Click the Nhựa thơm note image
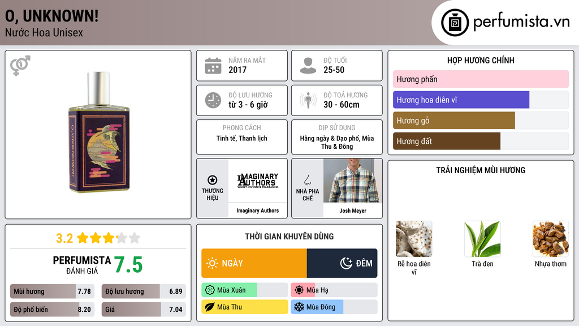The height and width of the screenshot is (326, 579). [551, 239]
